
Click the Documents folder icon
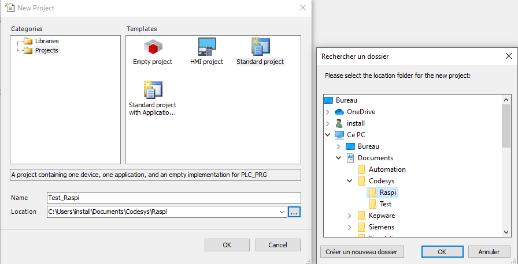click(x=350, y=158)
